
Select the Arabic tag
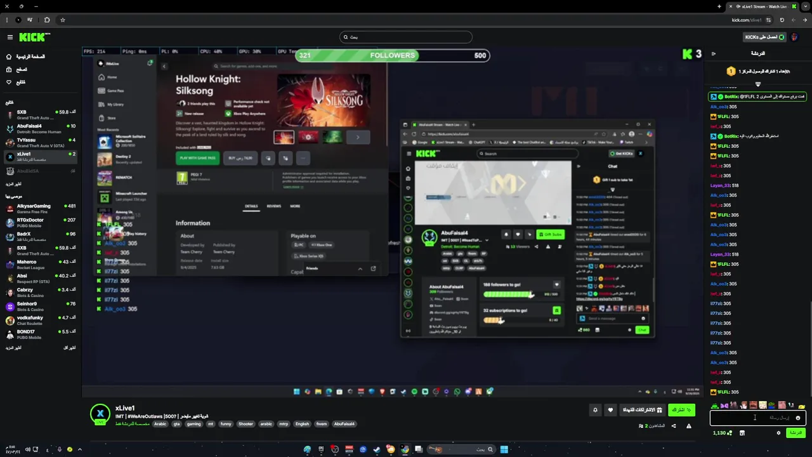(x=160, y=424)
